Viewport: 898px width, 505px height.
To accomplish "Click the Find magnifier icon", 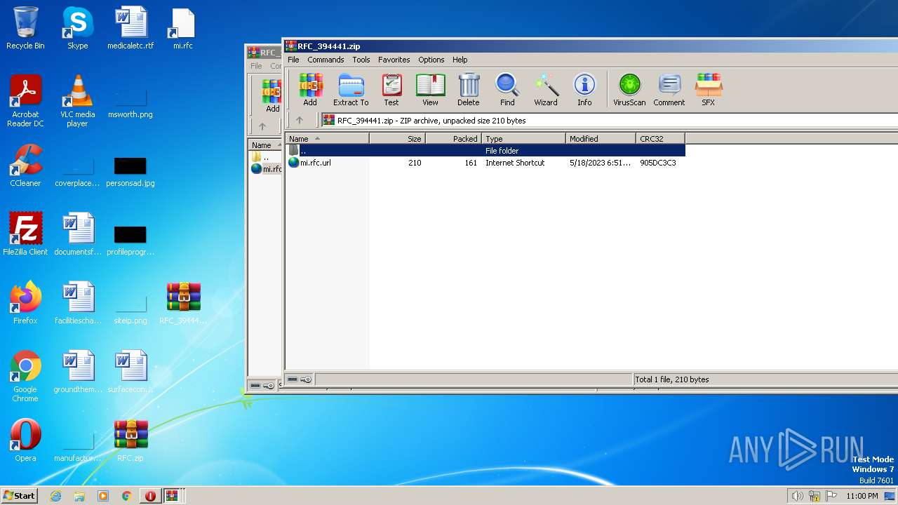I will [x=507, y=90].
